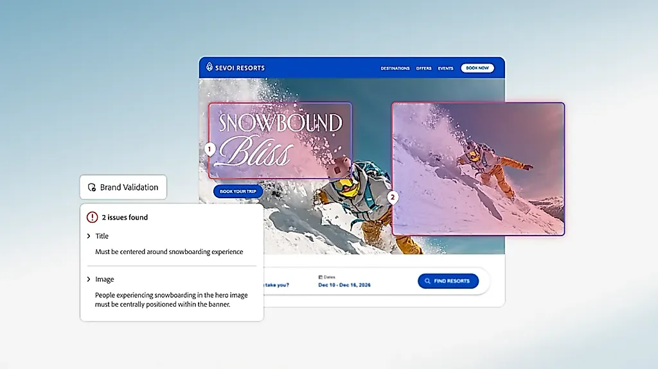Expand the Image issue chevron
Viewport: 658px width, 369px height.
point(89,279)
